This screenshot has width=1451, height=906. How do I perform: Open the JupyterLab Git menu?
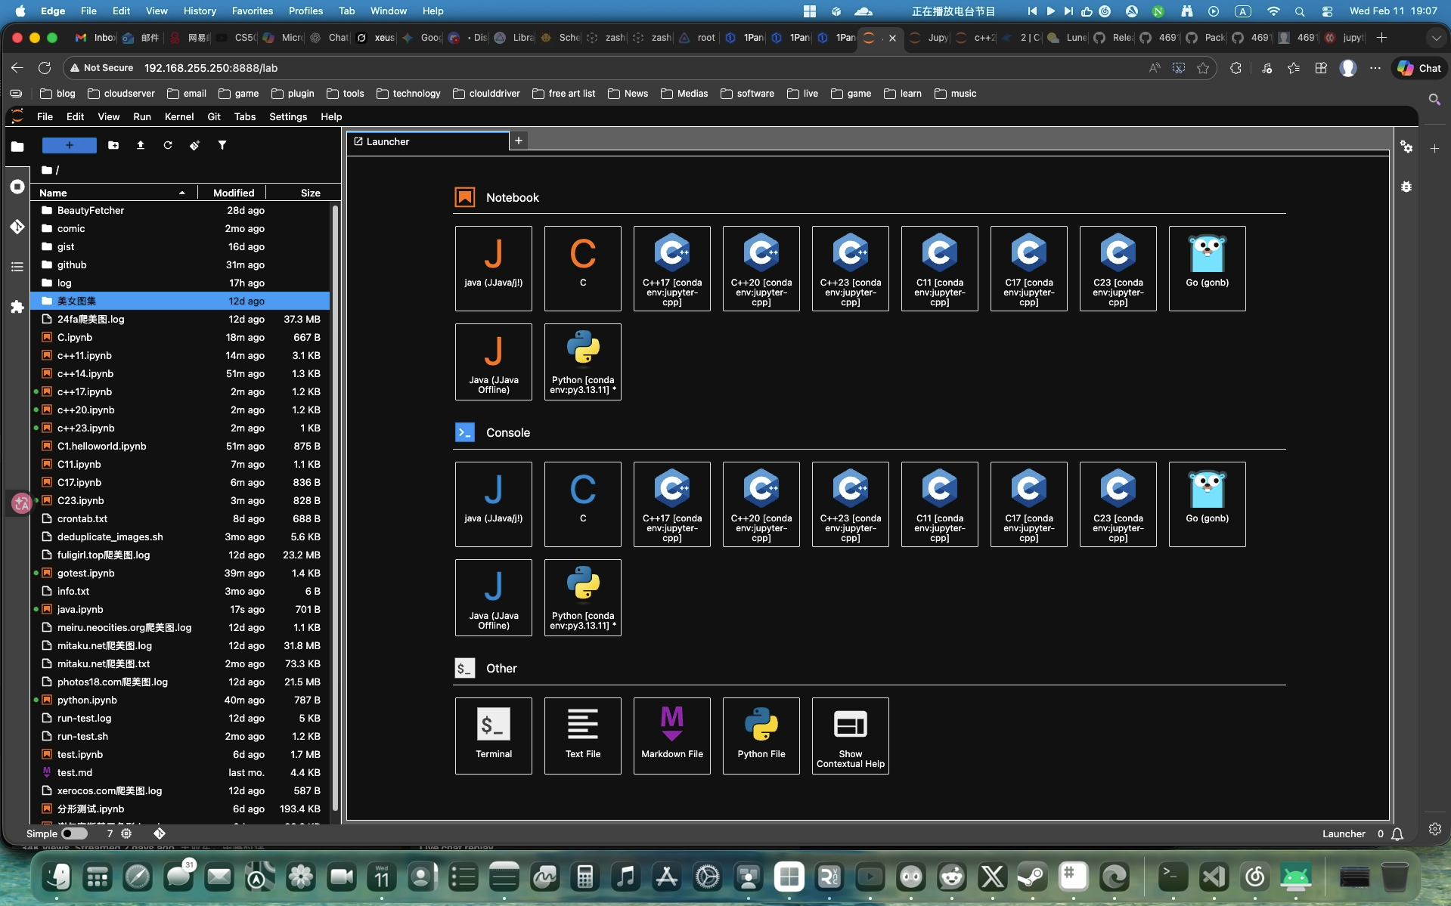[x=214, y=116]
